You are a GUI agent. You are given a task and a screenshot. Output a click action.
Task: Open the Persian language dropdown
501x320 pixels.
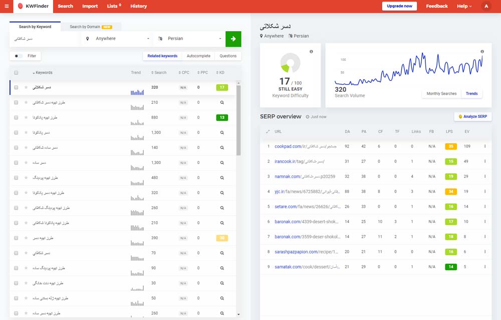pyautogui.click(x=190, y=39)
